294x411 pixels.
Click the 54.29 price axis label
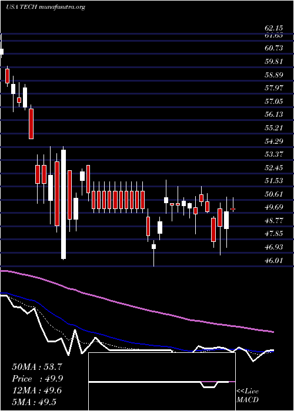273,142
